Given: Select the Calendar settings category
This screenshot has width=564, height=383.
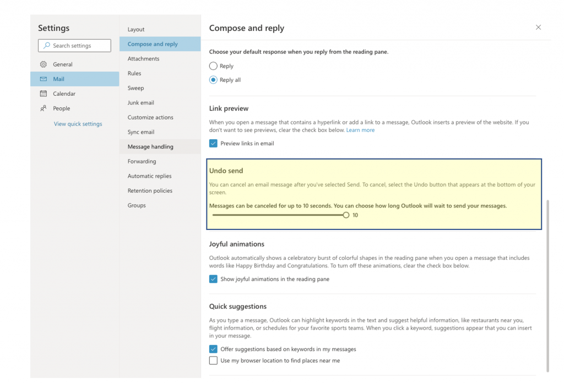Looking at the screenshot, I should [75, 94].
